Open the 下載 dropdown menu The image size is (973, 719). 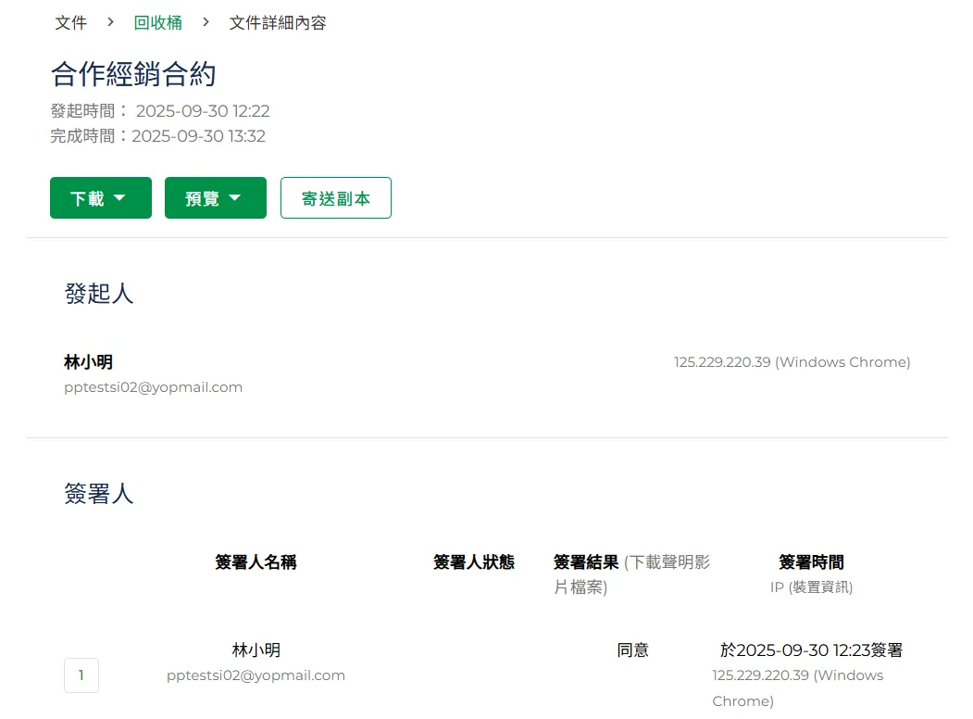tap(100, 198)
